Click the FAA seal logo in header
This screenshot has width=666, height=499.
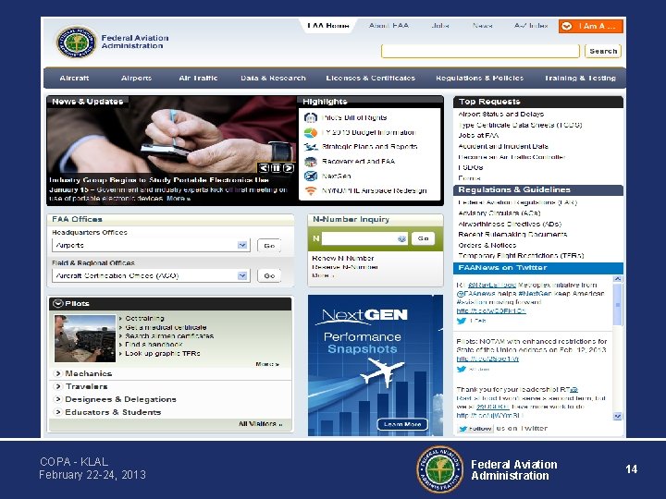pos(77,42)
